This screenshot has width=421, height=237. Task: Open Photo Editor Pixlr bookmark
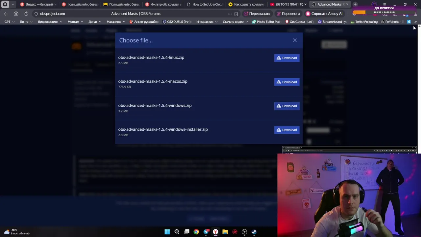[x=267, y=22]
